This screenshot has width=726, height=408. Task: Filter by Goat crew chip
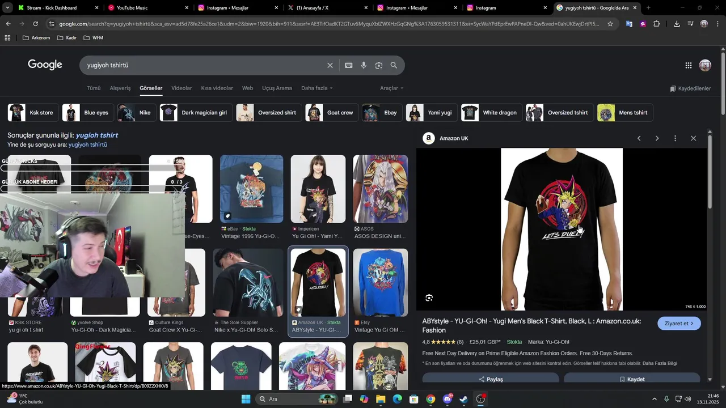(x=332, y=113)
